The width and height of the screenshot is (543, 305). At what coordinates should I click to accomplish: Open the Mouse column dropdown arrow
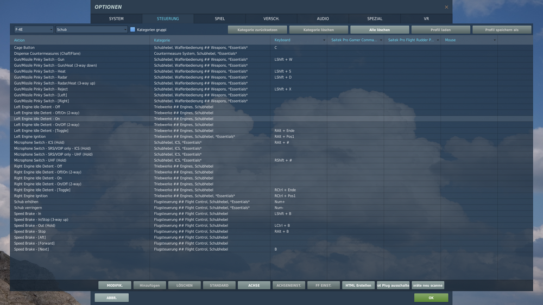pyautogui.click(x=495, y=40)
